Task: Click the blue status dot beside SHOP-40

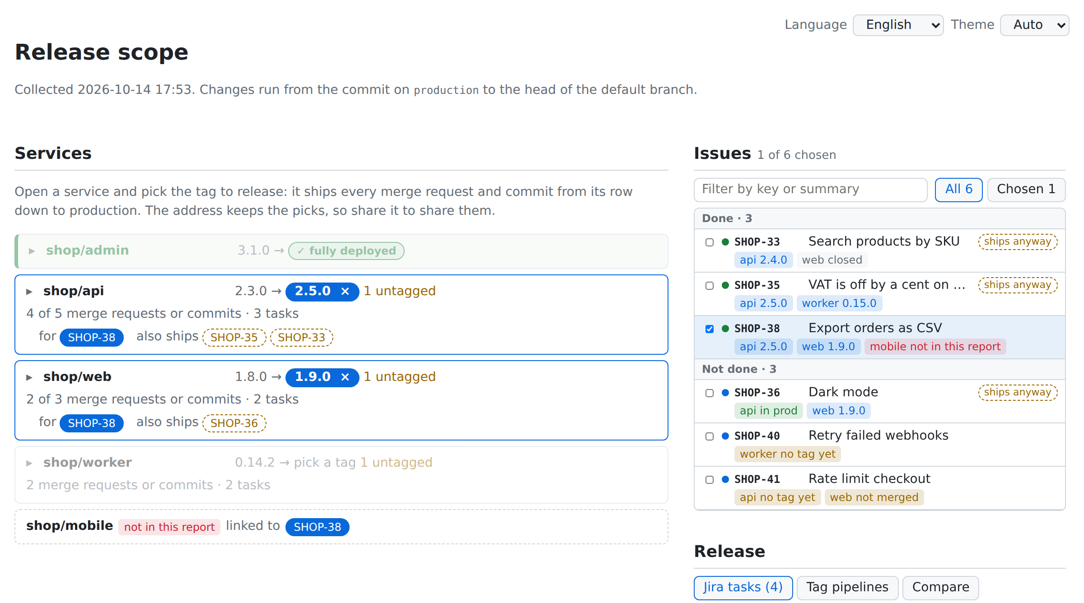Action: click(725, 436)
